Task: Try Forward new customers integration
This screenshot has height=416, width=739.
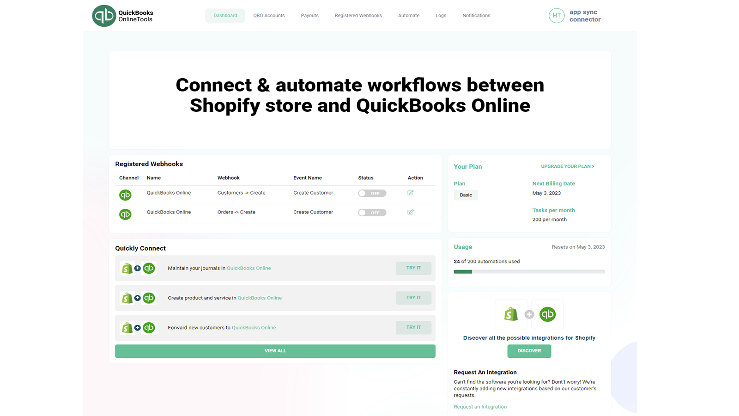Action: 413,327
